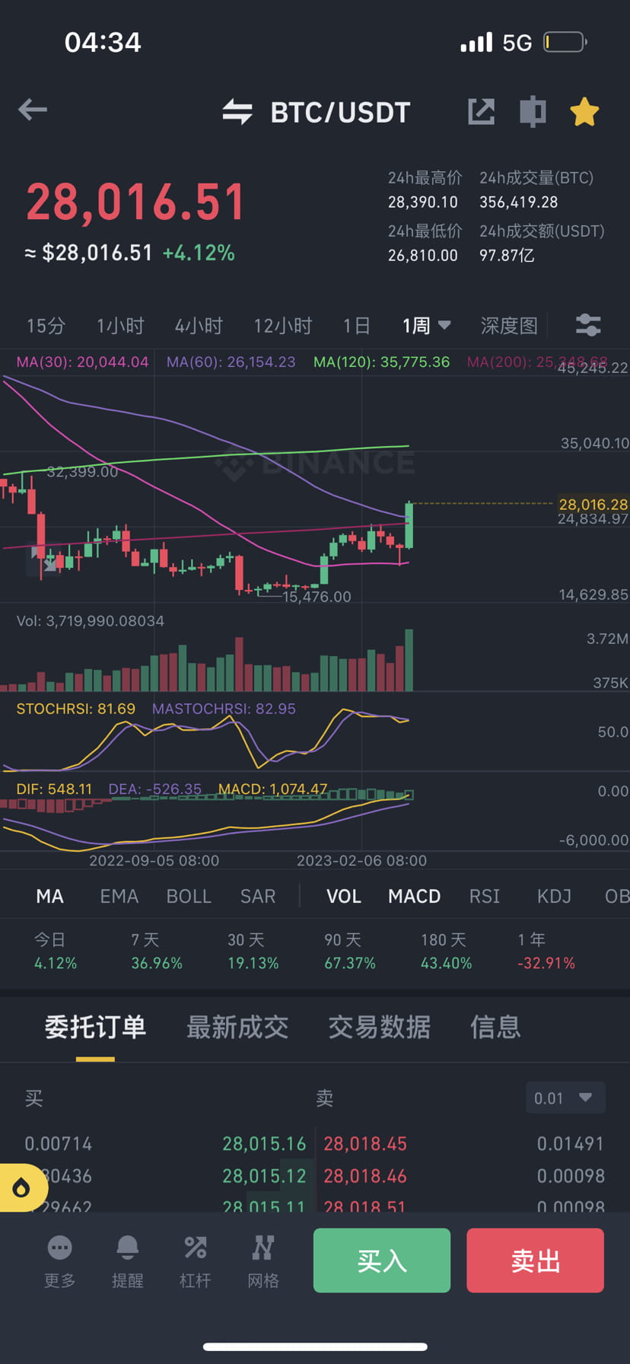Tap the green 买入 buy button
Screen dimensions: 630x1364
coord(381,1260)
